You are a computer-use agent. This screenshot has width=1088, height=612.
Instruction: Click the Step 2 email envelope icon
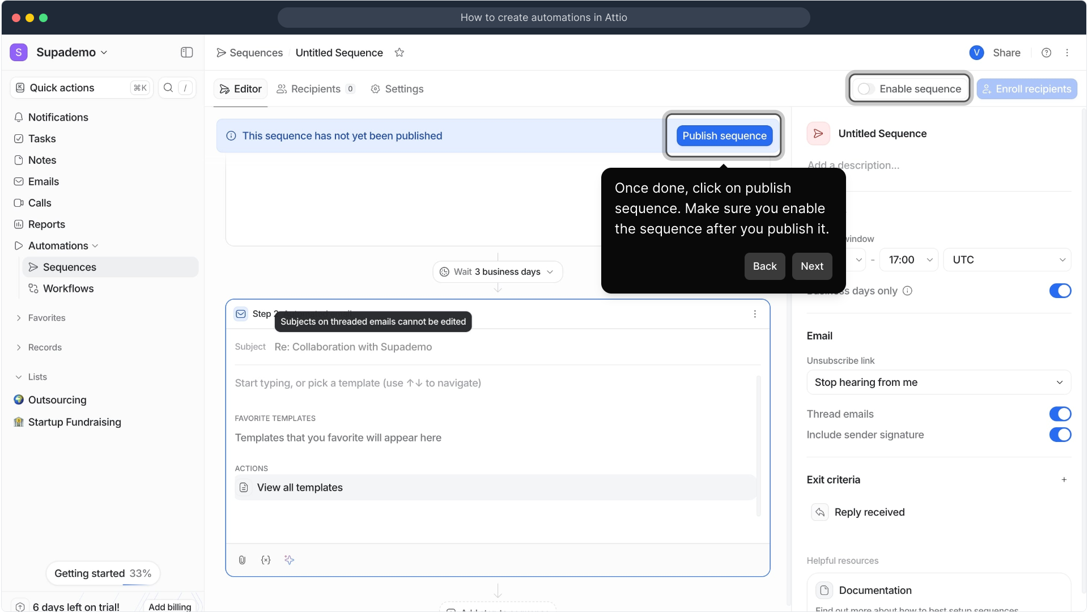pos(241,314)
